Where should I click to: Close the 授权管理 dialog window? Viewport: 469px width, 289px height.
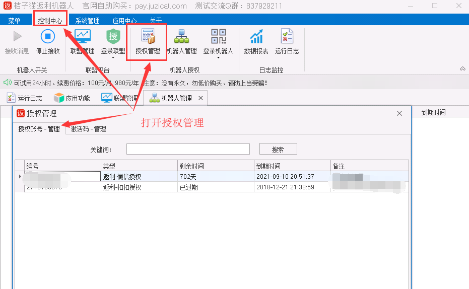(x=399, y=113)
